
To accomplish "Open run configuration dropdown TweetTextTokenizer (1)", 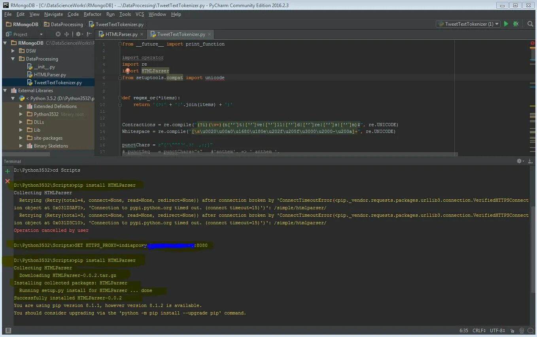I will (468, 24).
